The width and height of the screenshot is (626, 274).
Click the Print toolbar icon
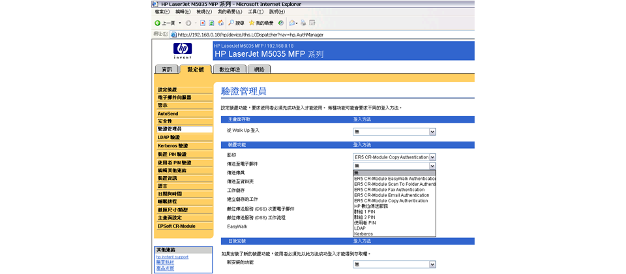(303, 23)
